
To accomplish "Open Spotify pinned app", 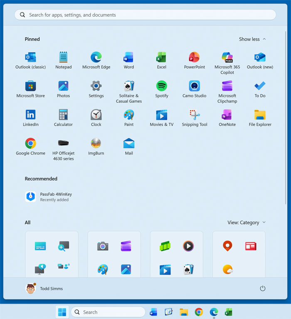I will tap(161, 89).
